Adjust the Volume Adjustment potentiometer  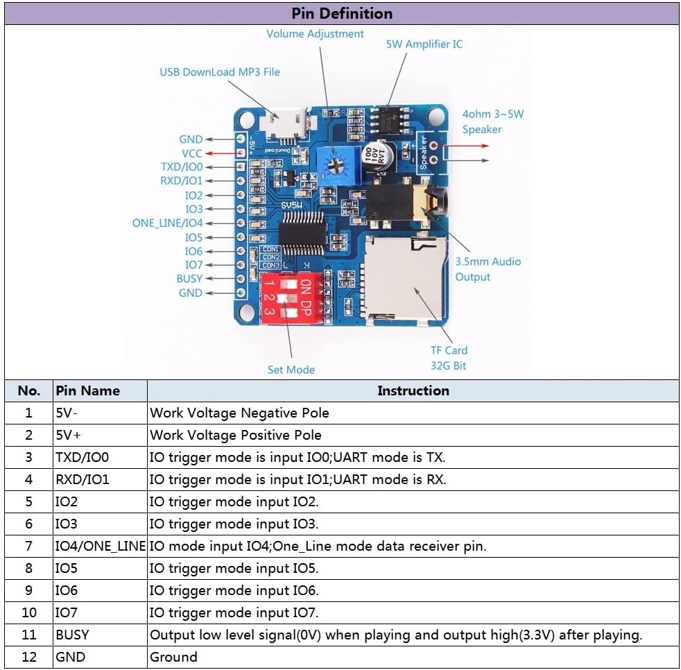click(x=338, y=166)
